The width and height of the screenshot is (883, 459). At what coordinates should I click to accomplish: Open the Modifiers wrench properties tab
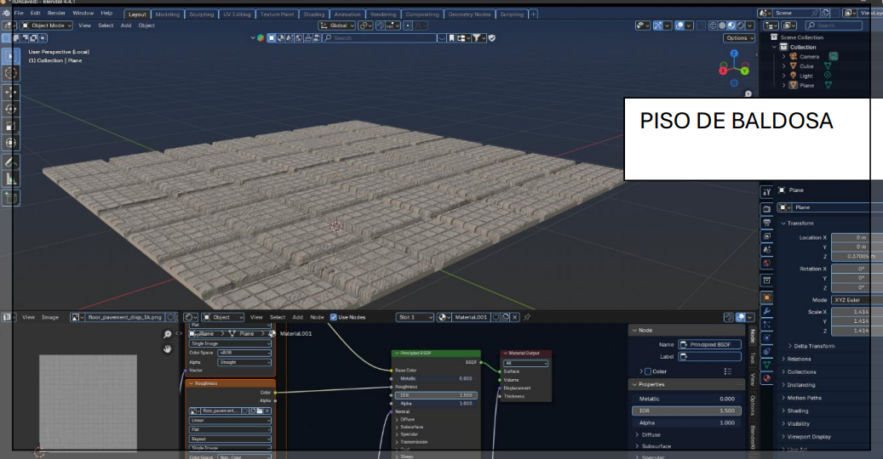766,311
